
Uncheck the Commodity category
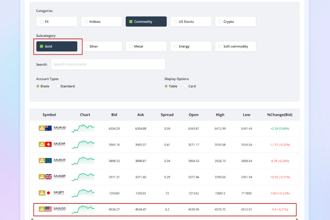[x=131, y=22]
